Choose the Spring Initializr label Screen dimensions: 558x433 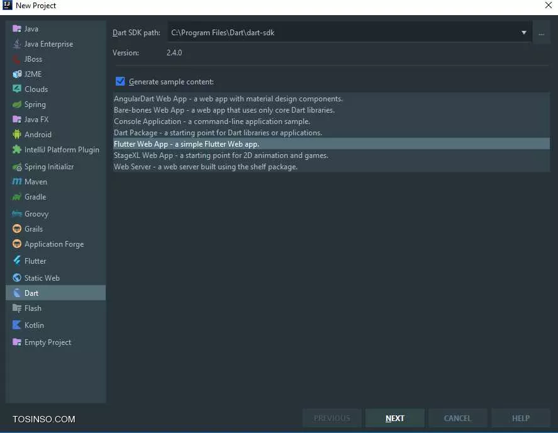pos(49,167)
